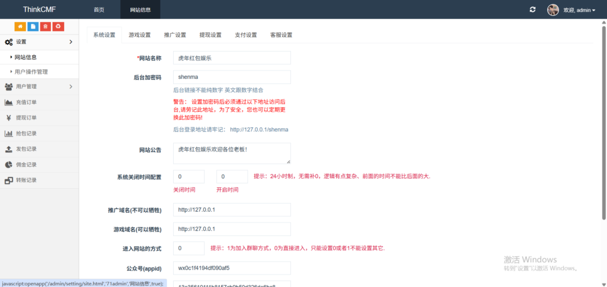The width and height of the screenshot is (607, 287).
Task: Open 充值订单 from the sidebar
Action: [26, 102]
